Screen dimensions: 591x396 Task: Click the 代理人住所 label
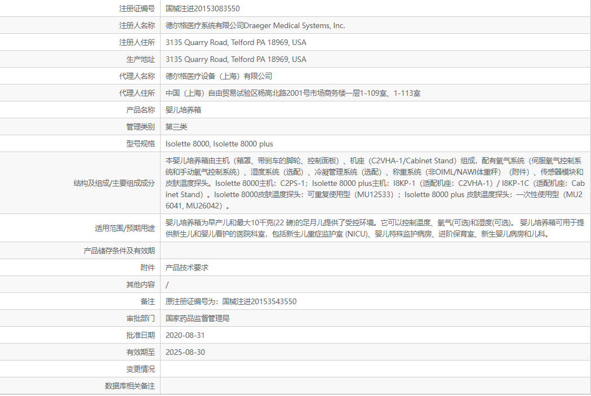coord(137,93)
